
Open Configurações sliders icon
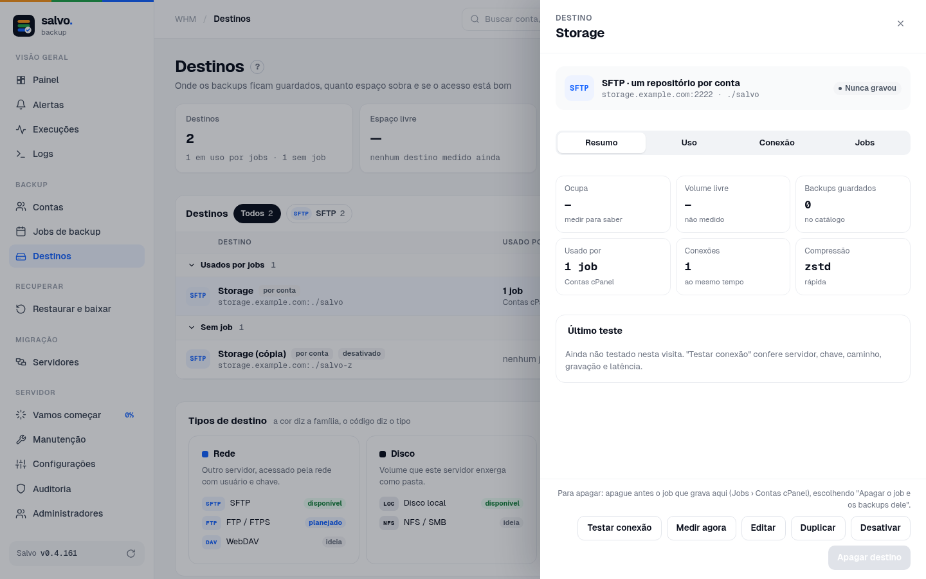pos(21,464)
